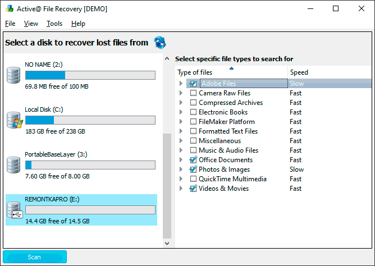Sort by the Type of files column header

(231, 72)
